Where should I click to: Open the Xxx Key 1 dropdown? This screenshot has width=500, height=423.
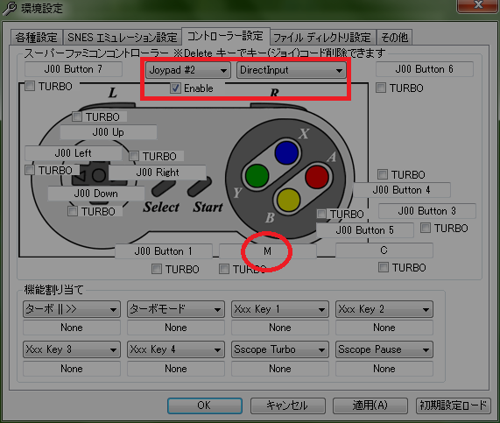[x=280, y=309]
